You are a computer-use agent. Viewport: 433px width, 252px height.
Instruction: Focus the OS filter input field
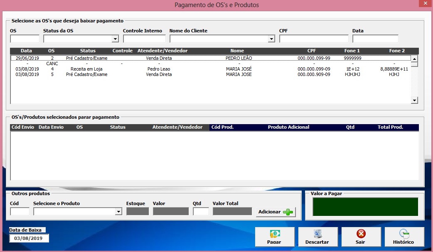coord(25,39)
